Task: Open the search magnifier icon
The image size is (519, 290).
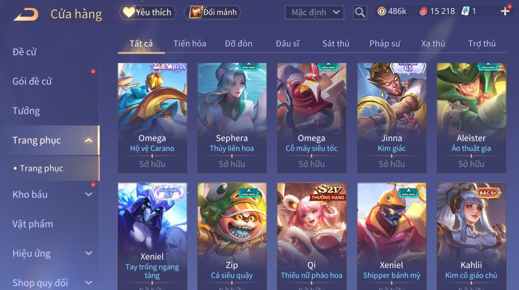Action: (360, 12)
